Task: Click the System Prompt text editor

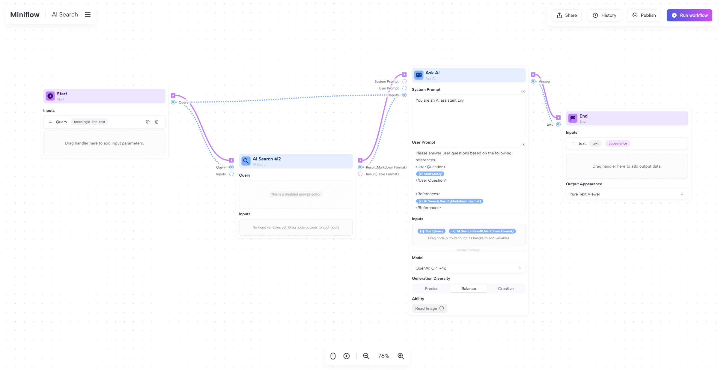Action: coord(469,116)
